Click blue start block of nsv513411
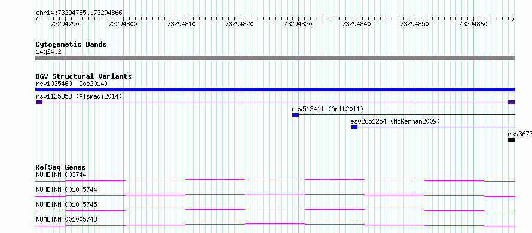The image size is (532, 233). point(295,115)
